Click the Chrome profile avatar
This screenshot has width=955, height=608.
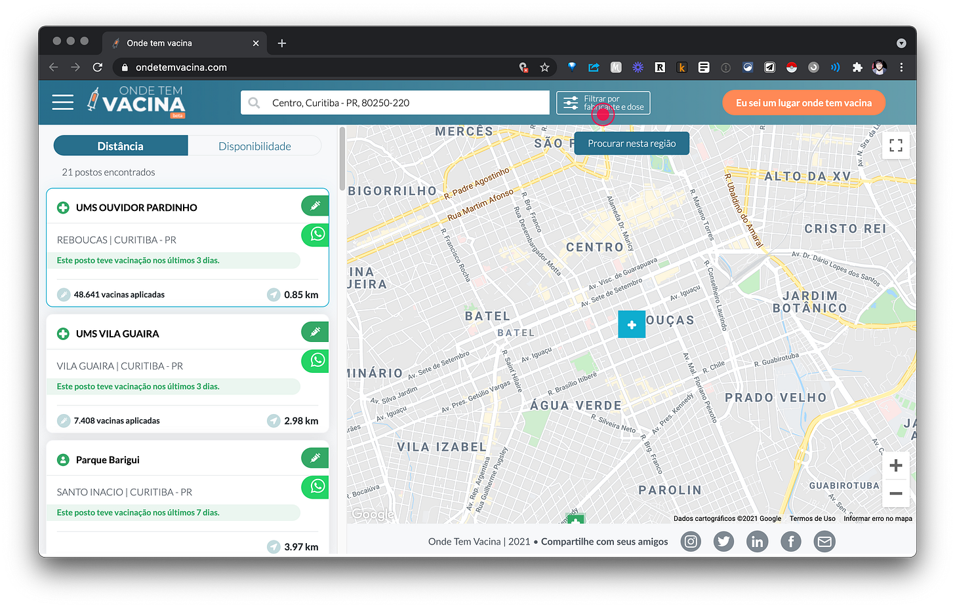point(880,67)
